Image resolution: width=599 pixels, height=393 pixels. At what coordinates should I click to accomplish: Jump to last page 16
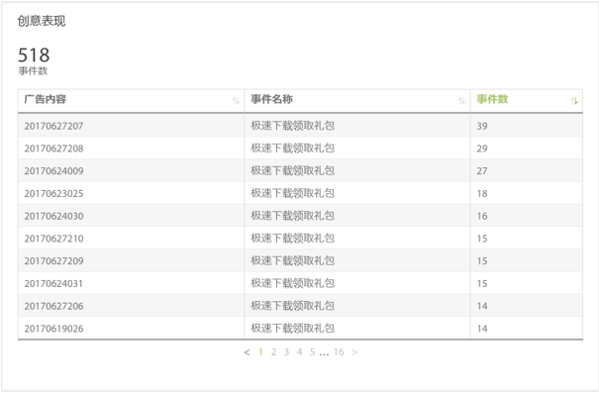pos(339,352)
